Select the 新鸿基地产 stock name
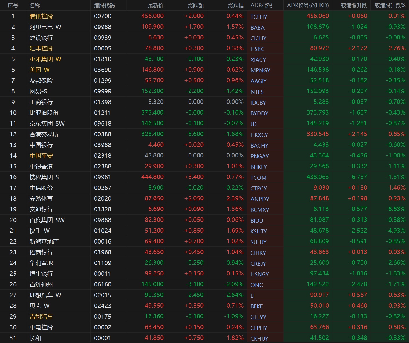 (x=44, y=242)
